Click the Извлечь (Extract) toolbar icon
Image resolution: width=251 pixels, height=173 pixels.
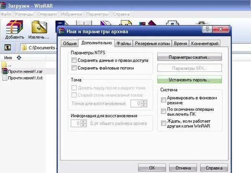pyautogui.click(x=38, y=30)
